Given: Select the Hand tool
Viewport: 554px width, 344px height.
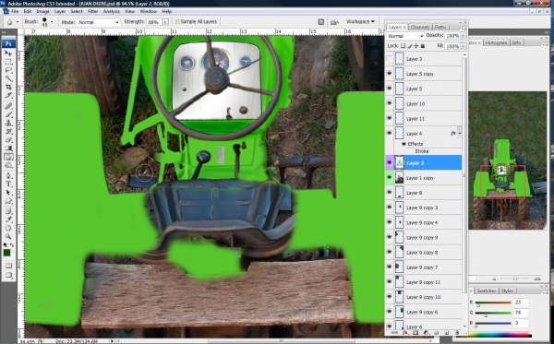Looking at the screenshot, I should 8,229.
